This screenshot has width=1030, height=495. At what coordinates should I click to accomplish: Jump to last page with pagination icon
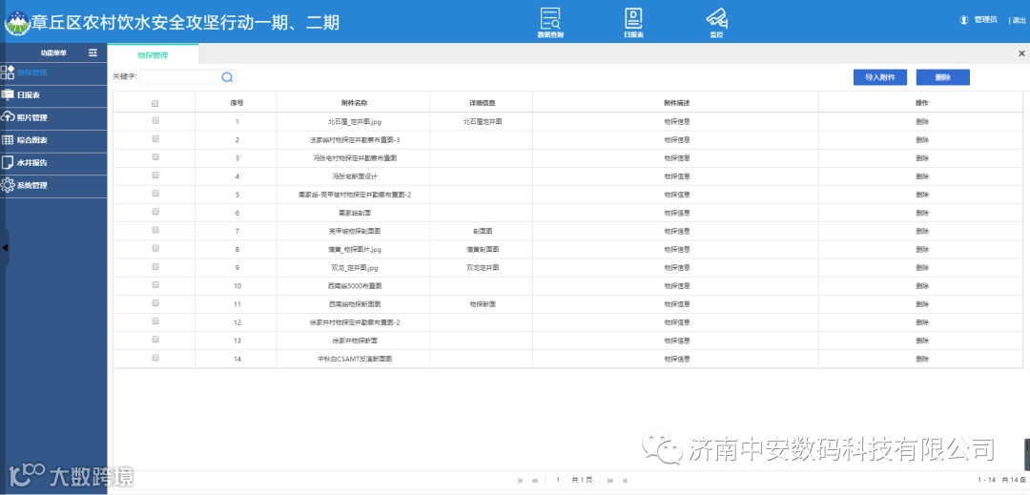coord(626,481)
